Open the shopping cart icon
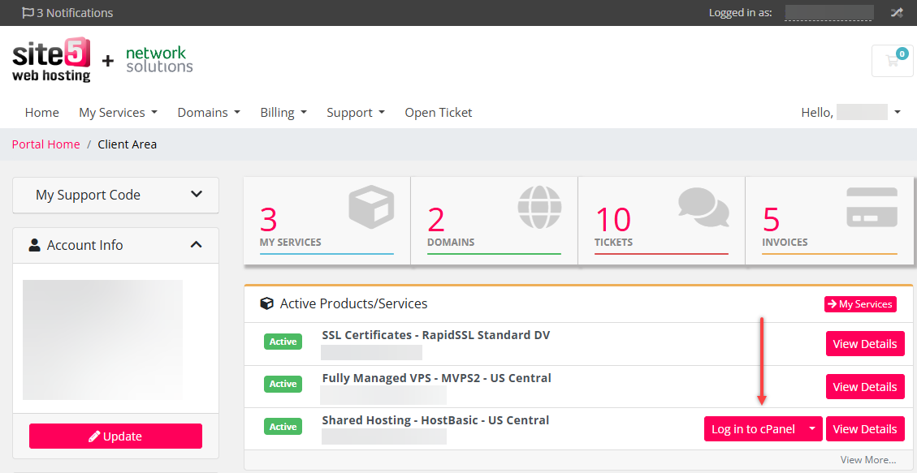Screen dimensions: 917x473 (893, 61)
